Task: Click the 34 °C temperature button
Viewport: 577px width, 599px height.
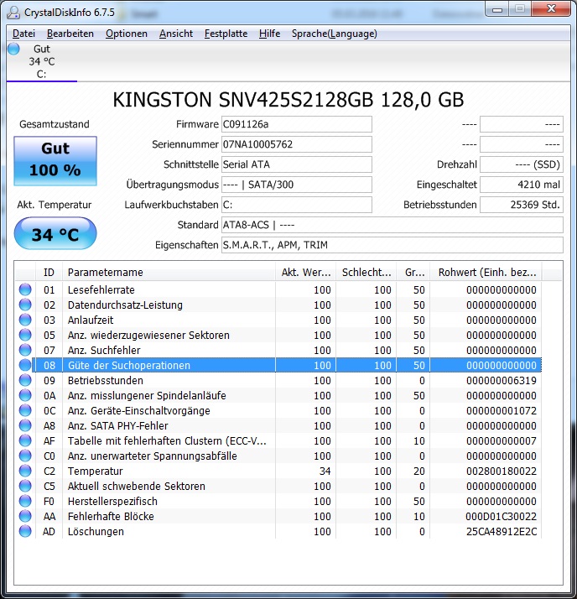Action: 55,233
